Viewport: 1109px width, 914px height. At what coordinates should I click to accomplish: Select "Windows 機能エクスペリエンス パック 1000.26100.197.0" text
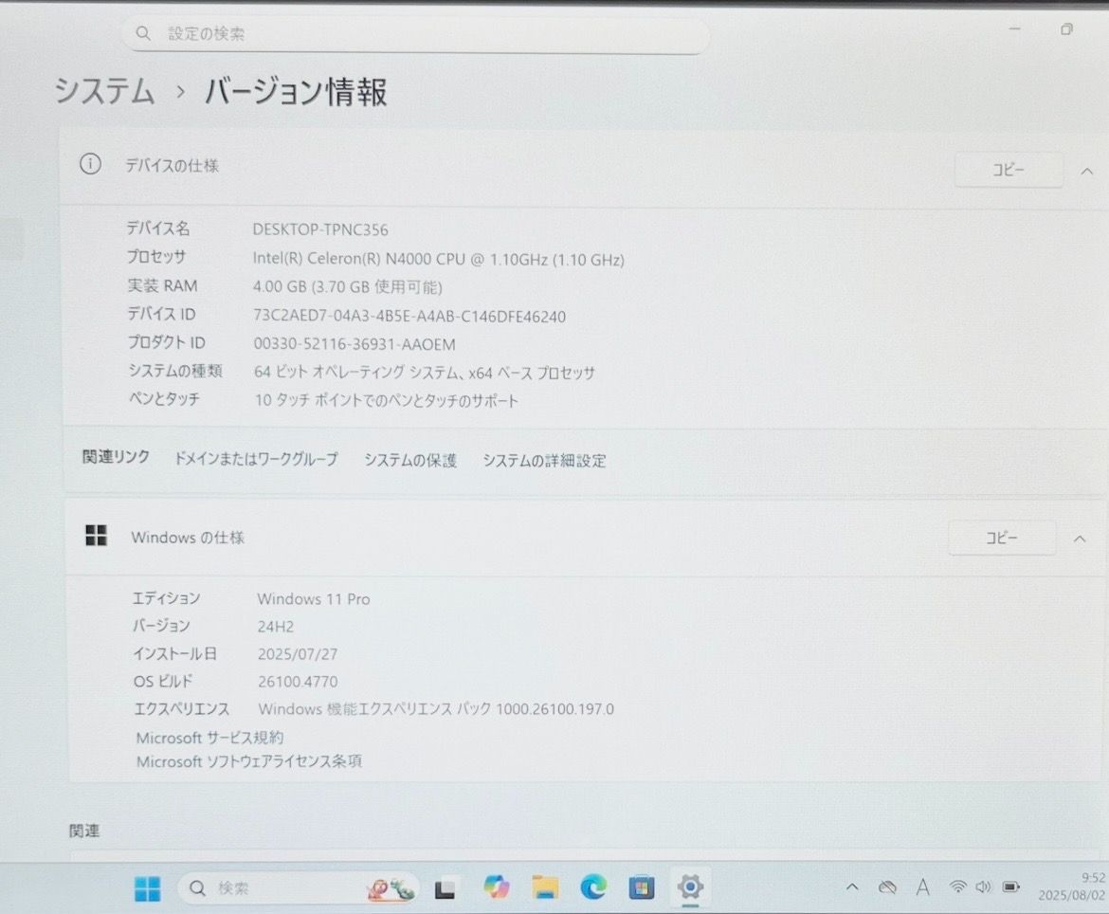(x=436, y=709)
